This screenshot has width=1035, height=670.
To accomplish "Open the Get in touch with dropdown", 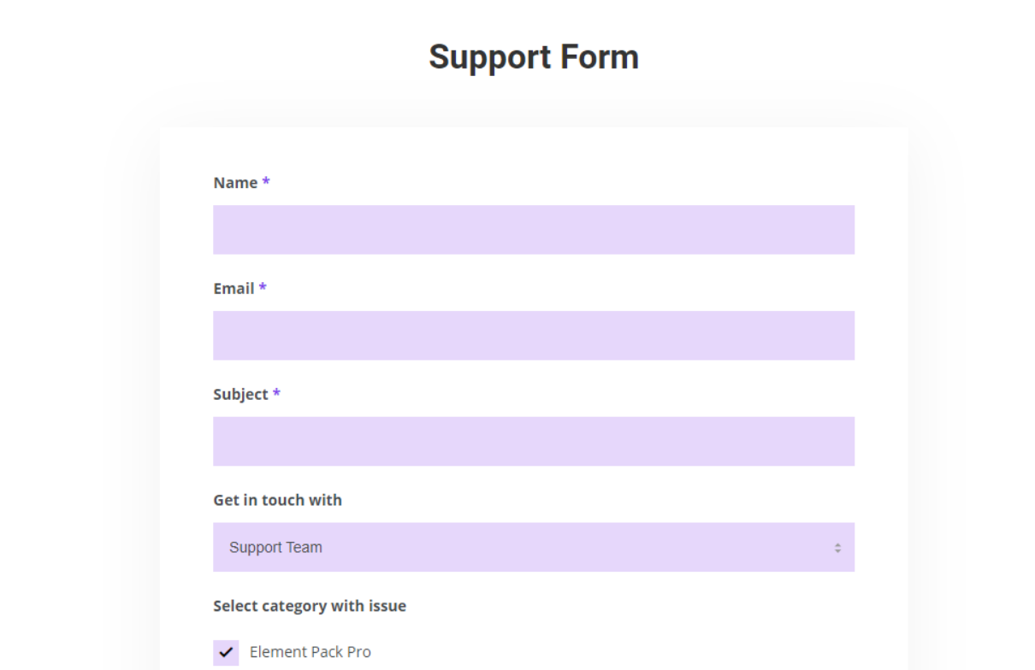I will 533,547.
